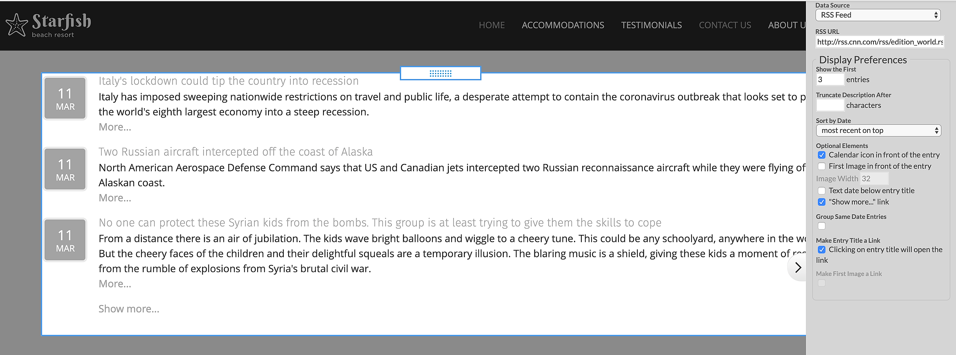956x355 pixels.
Task: Open the ACCOMMODATIONS menu item
Action: click(x=563, y=25)
